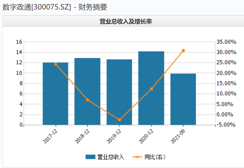Click the 营业总收入 legend blue swatch
Viewport: 244px width, 168px height.
(90, 157)
